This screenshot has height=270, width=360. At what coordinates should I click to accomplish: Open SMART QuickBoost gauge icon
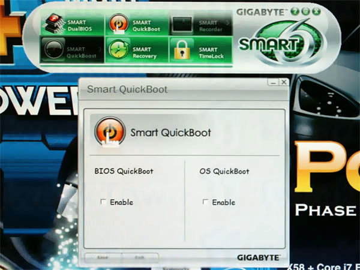click(53, 50)
